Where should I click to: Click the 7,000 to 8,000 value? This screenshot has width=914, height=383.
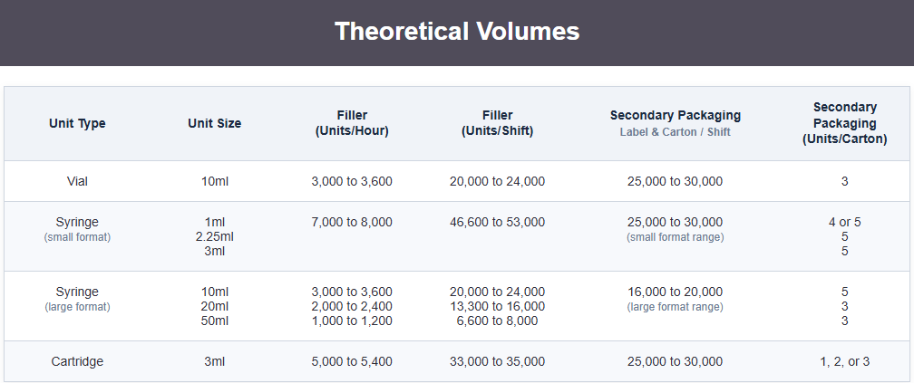click(x=352, y=222)
